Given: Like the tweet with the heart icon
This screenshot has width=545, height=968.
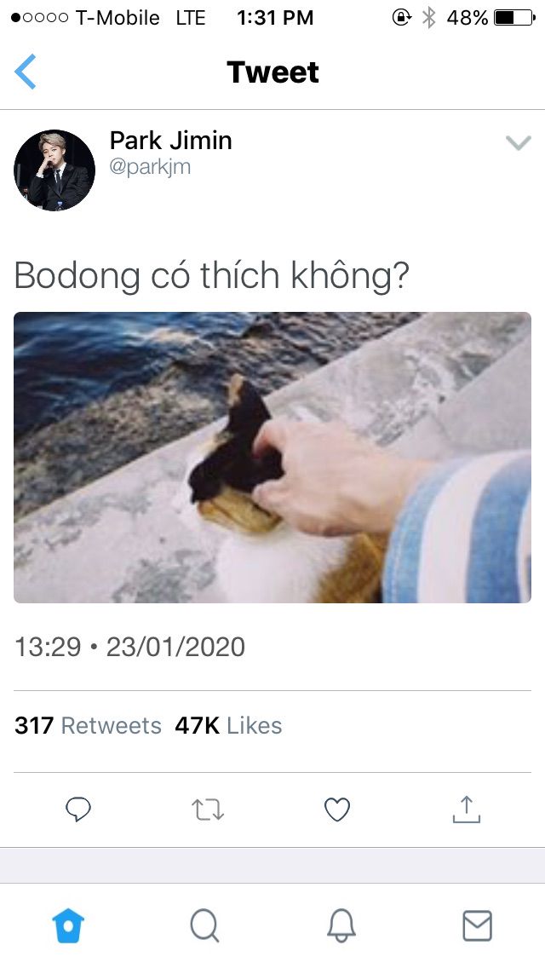Looking at the screenshot, I should (337, 810).
